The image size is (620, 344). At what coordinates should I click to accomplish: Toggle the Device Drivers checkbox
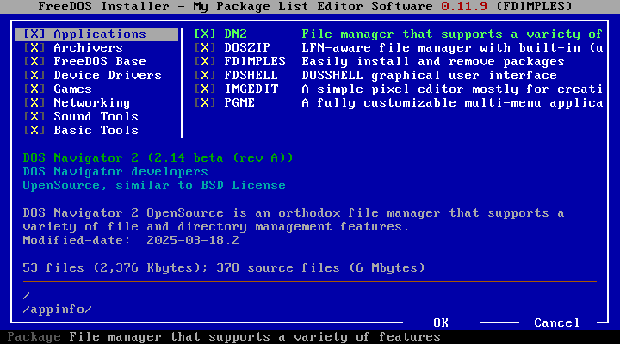pyautogui.click(x=34, y=76)
